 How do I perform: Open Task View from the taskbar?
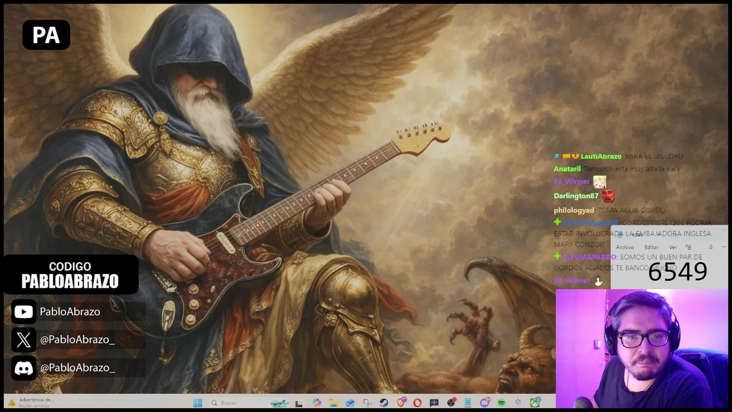[x=299, y=403]
